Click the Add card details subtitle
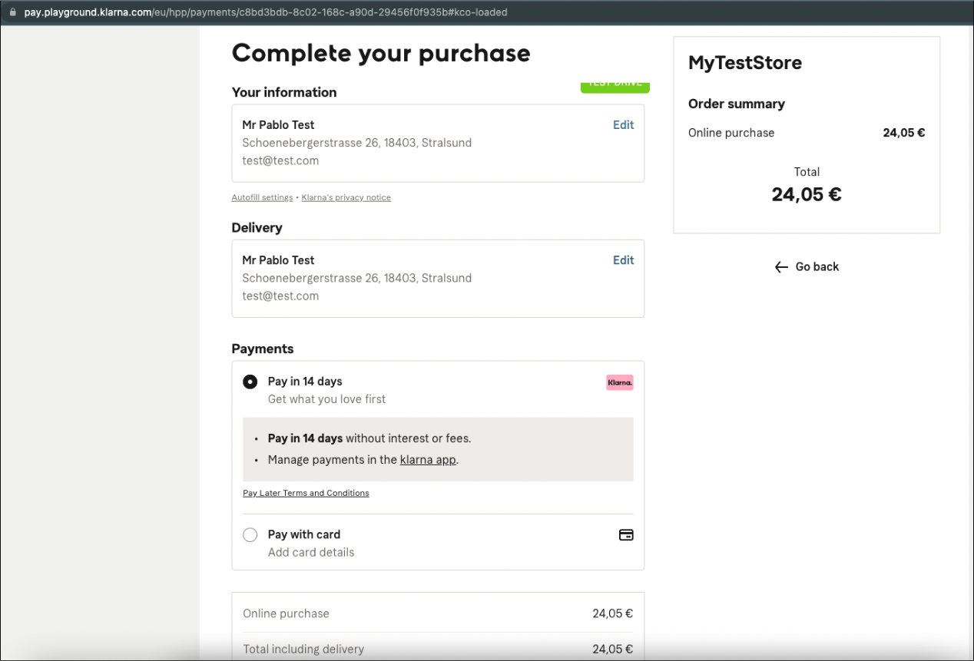The image size is (974, 661). [x=311, y=552]
